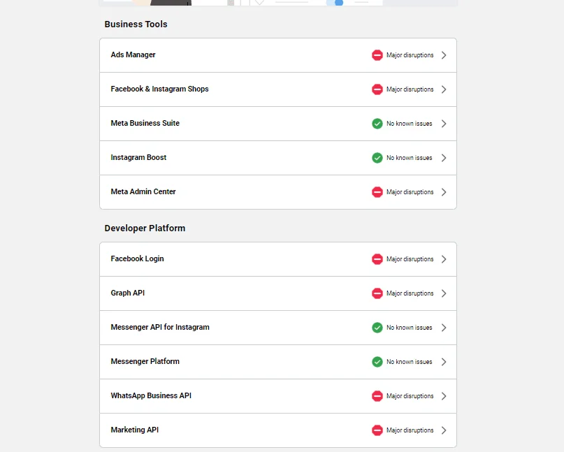Click 'No known issues' text for Instagram Boost

[409, 157]
